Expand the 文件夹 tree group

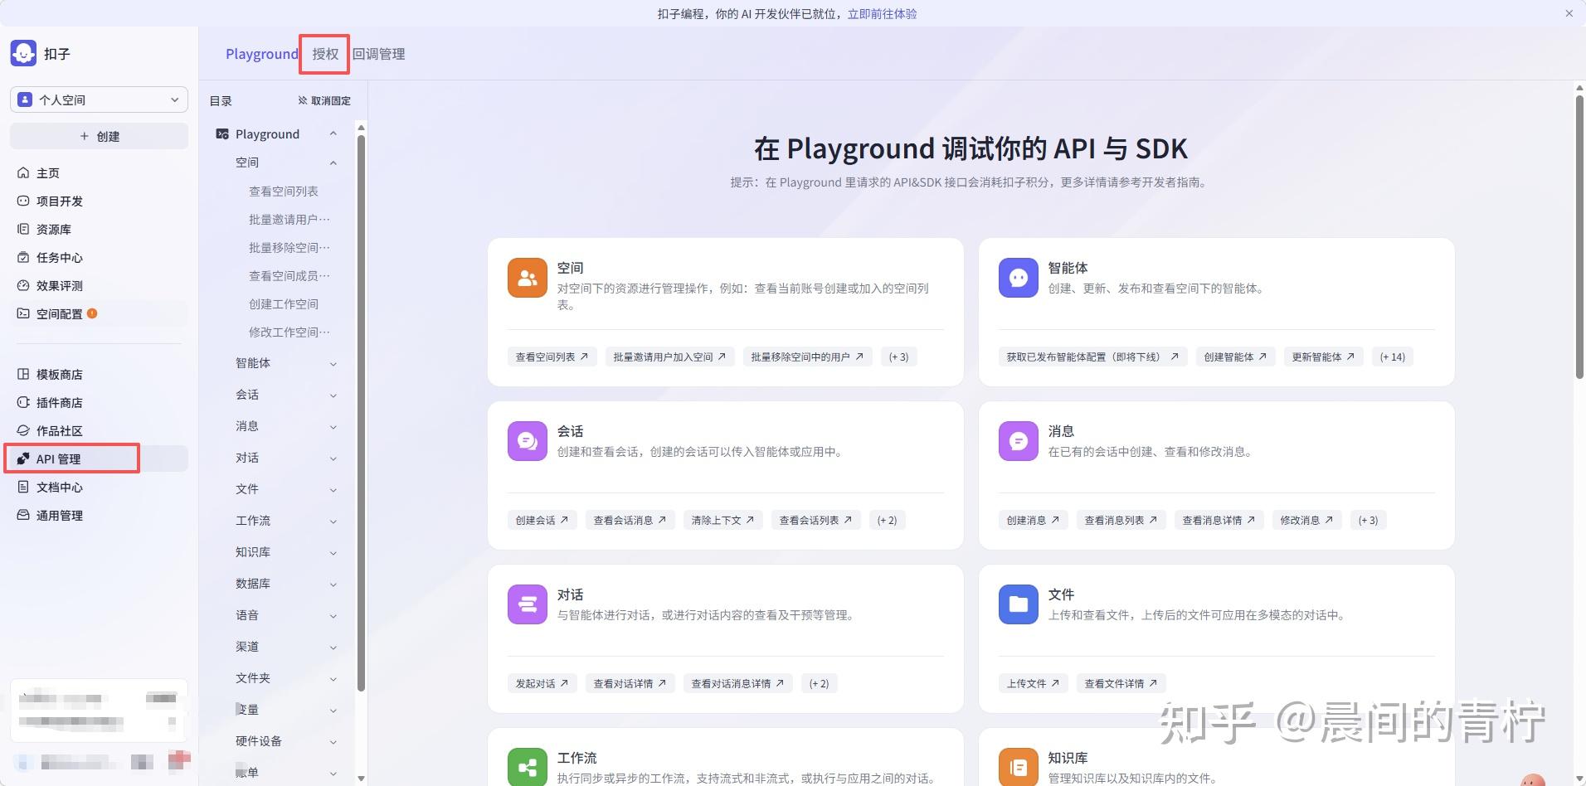pyautogui.click(x=333, y=678)
